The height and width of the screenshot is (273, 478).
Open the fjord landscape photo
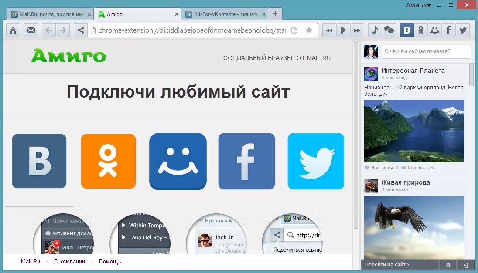[414, 131]
